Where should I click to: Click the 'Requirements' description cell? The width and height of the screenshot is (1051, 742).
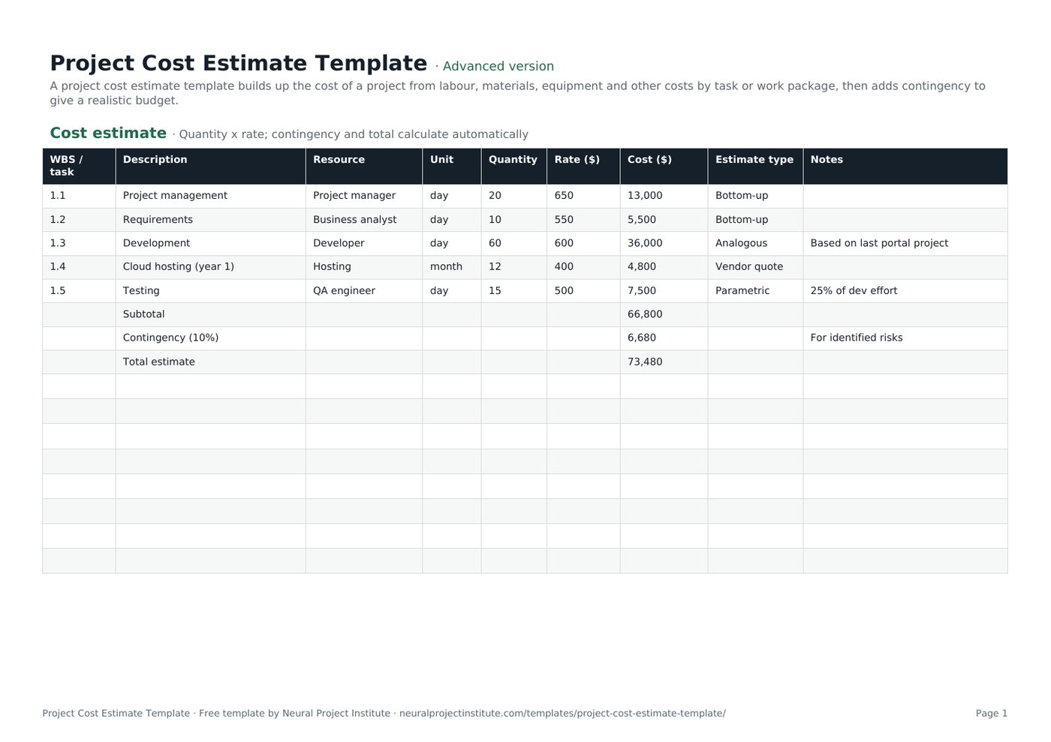coord(210,220)
